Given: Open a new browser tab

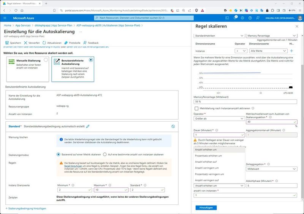Looking at the screenshot, I should [x=46, y=3].
